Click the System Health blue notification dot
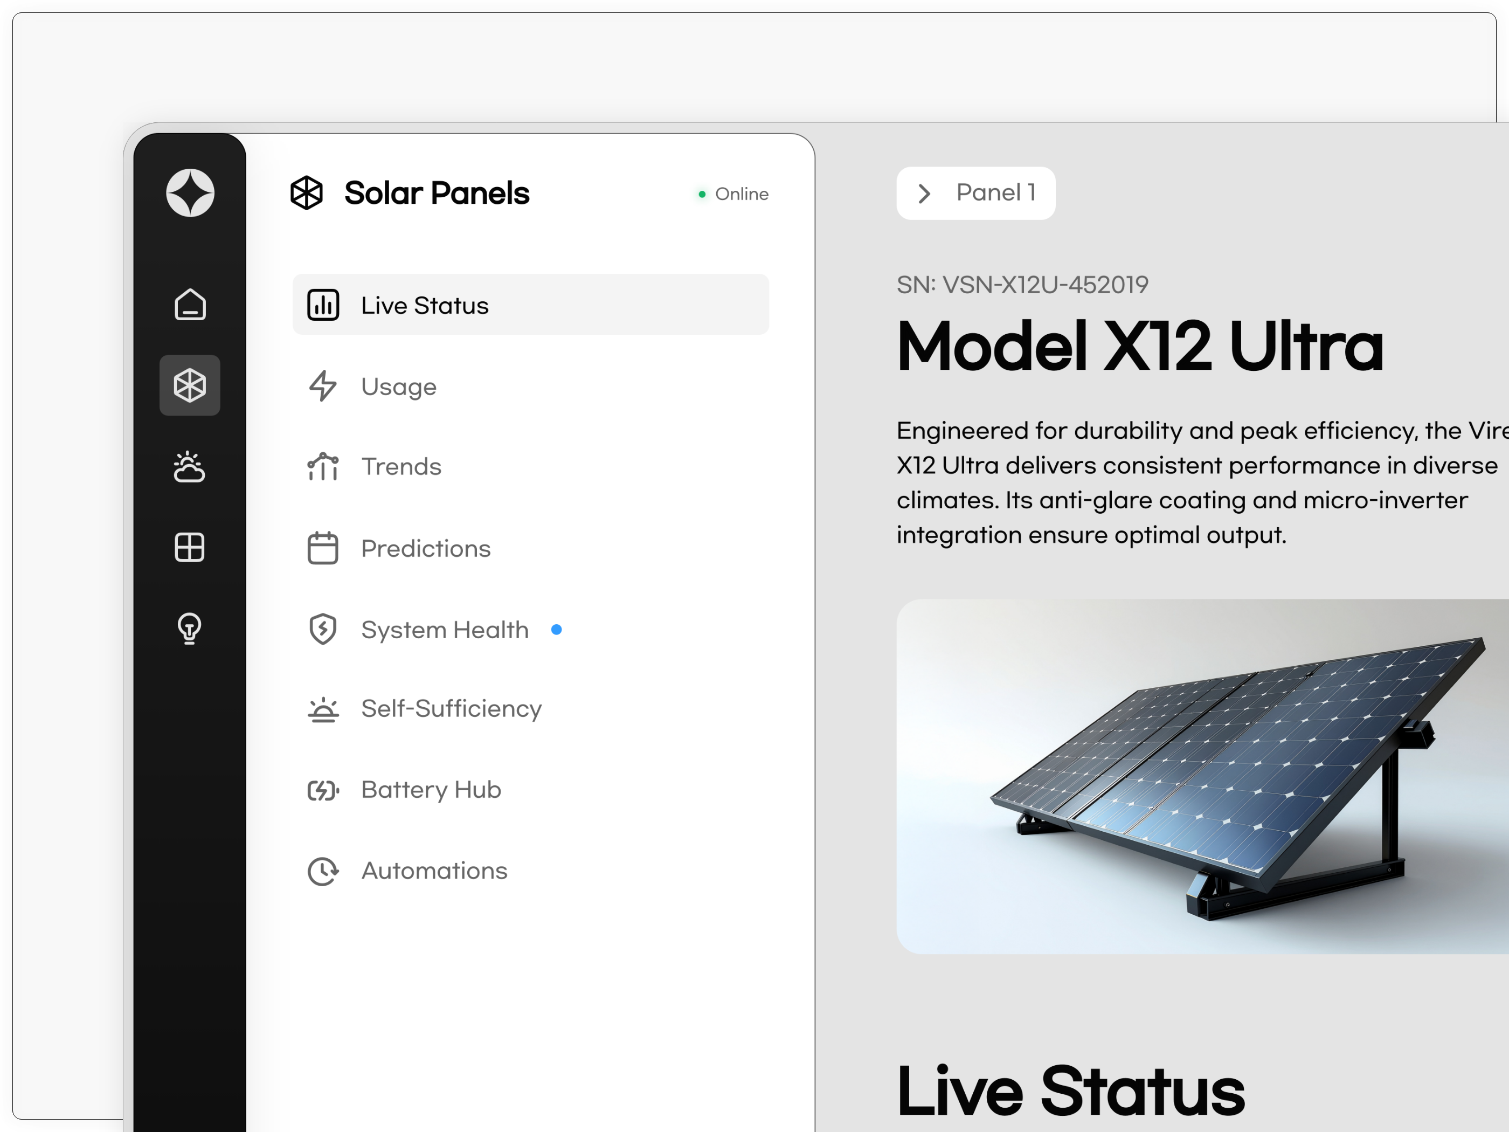 coord(557,629)
